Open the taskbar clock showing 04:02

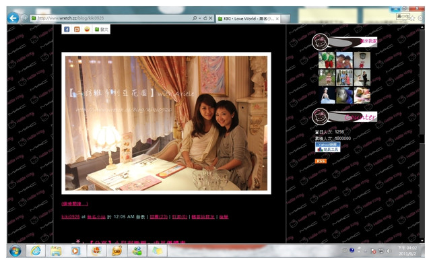click(407, 251)
